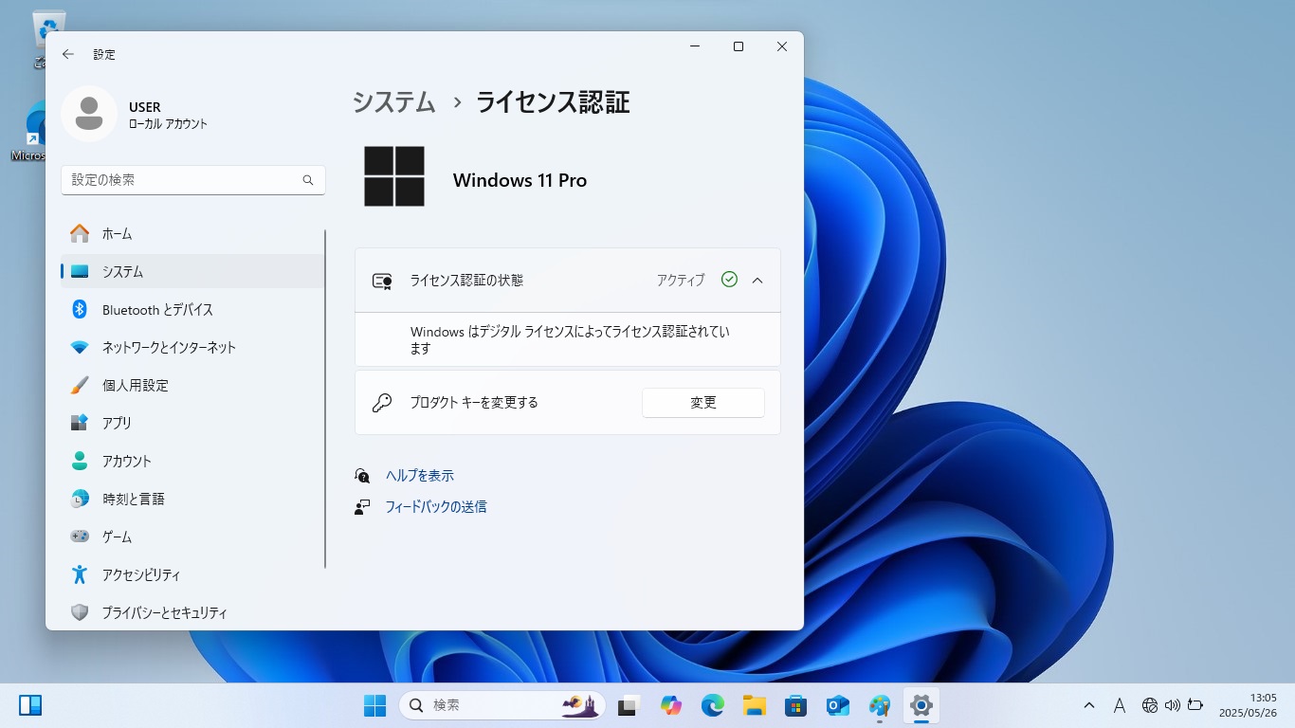Click the ゲーム controller icon
Image resolution: width=1295 pixels, height=728 pixels.
(81, 537)
